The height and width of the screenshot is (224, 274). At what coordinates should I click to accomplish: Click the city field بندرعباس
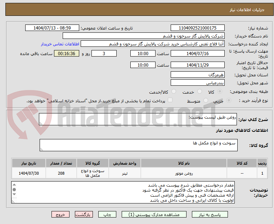(x=197, y=82)
